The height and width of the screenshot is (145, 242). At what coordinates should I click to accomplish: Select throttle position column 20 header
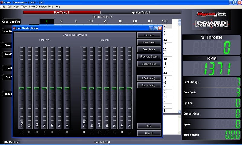pos(106,21)
